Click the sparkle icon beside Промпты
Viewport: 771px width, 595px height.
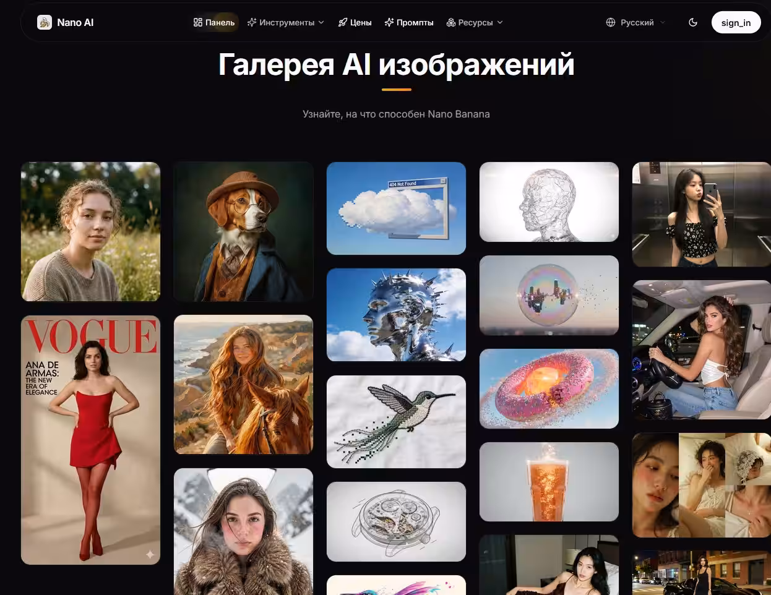(389, 22)
